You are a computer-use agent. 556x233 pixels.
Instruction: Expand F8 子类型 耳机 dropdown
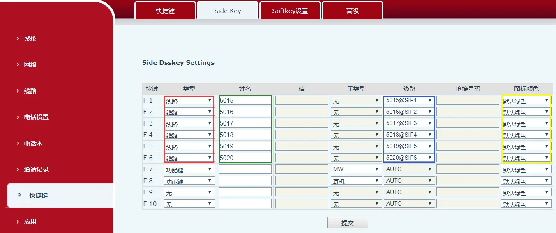[356, 180]
